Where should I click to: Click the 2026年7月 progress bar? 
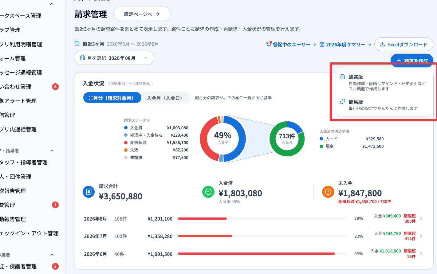click(262, 236)
